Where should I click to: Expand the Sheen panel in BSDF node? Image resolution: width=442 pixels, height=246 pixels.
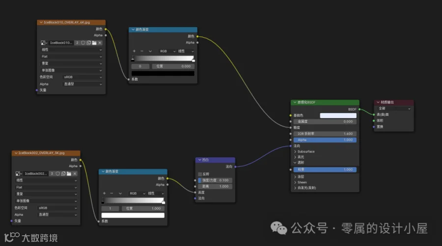(x=301, y=182)
